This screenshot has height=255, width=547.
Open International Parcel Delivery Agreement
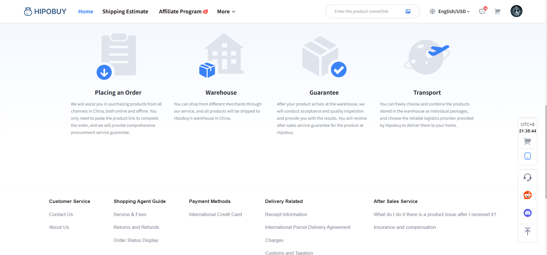tap(308, 227)
